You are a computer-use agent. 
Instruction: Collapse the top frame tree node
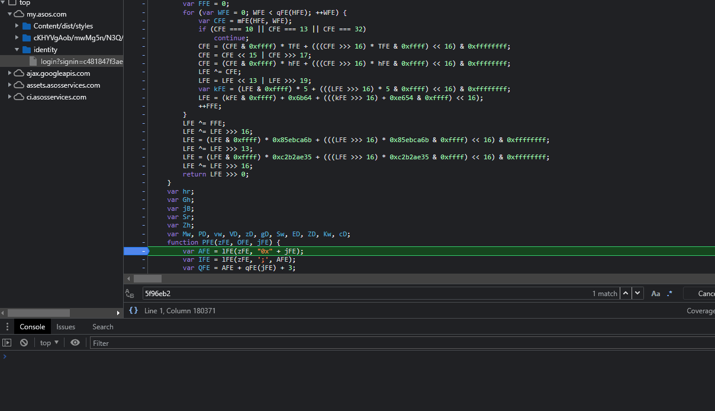coord(4,3)
